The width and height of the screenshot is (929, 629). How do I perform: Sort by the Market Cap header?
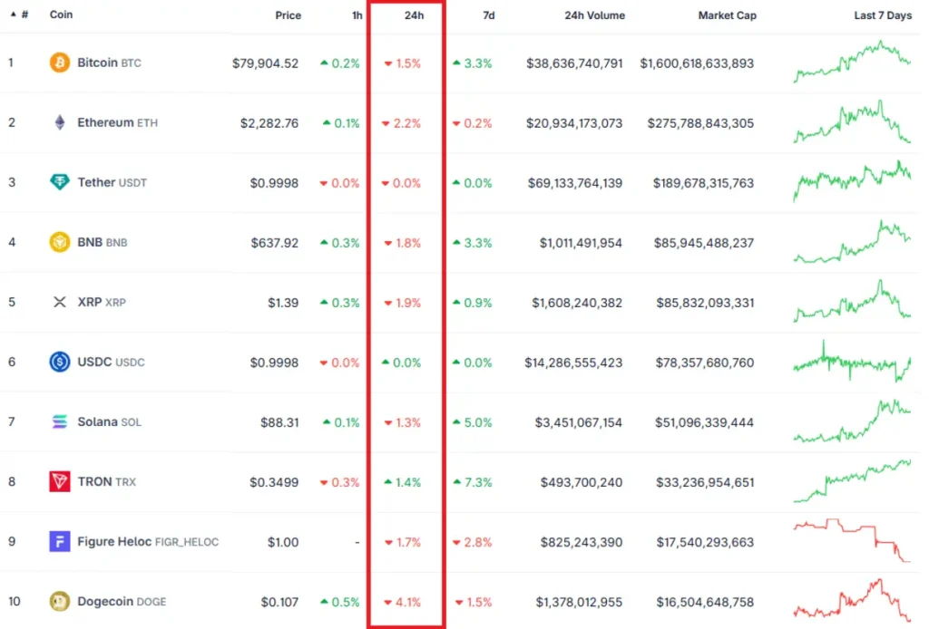pyautogui.click(x=727, y=15)
